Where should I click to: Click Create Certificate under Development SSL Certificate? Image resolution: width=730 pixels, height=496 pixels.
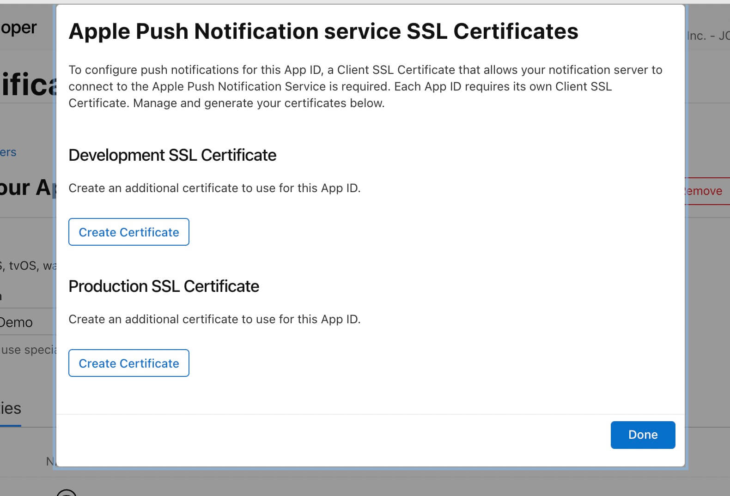pyautogui.click(x=128, y=232)
